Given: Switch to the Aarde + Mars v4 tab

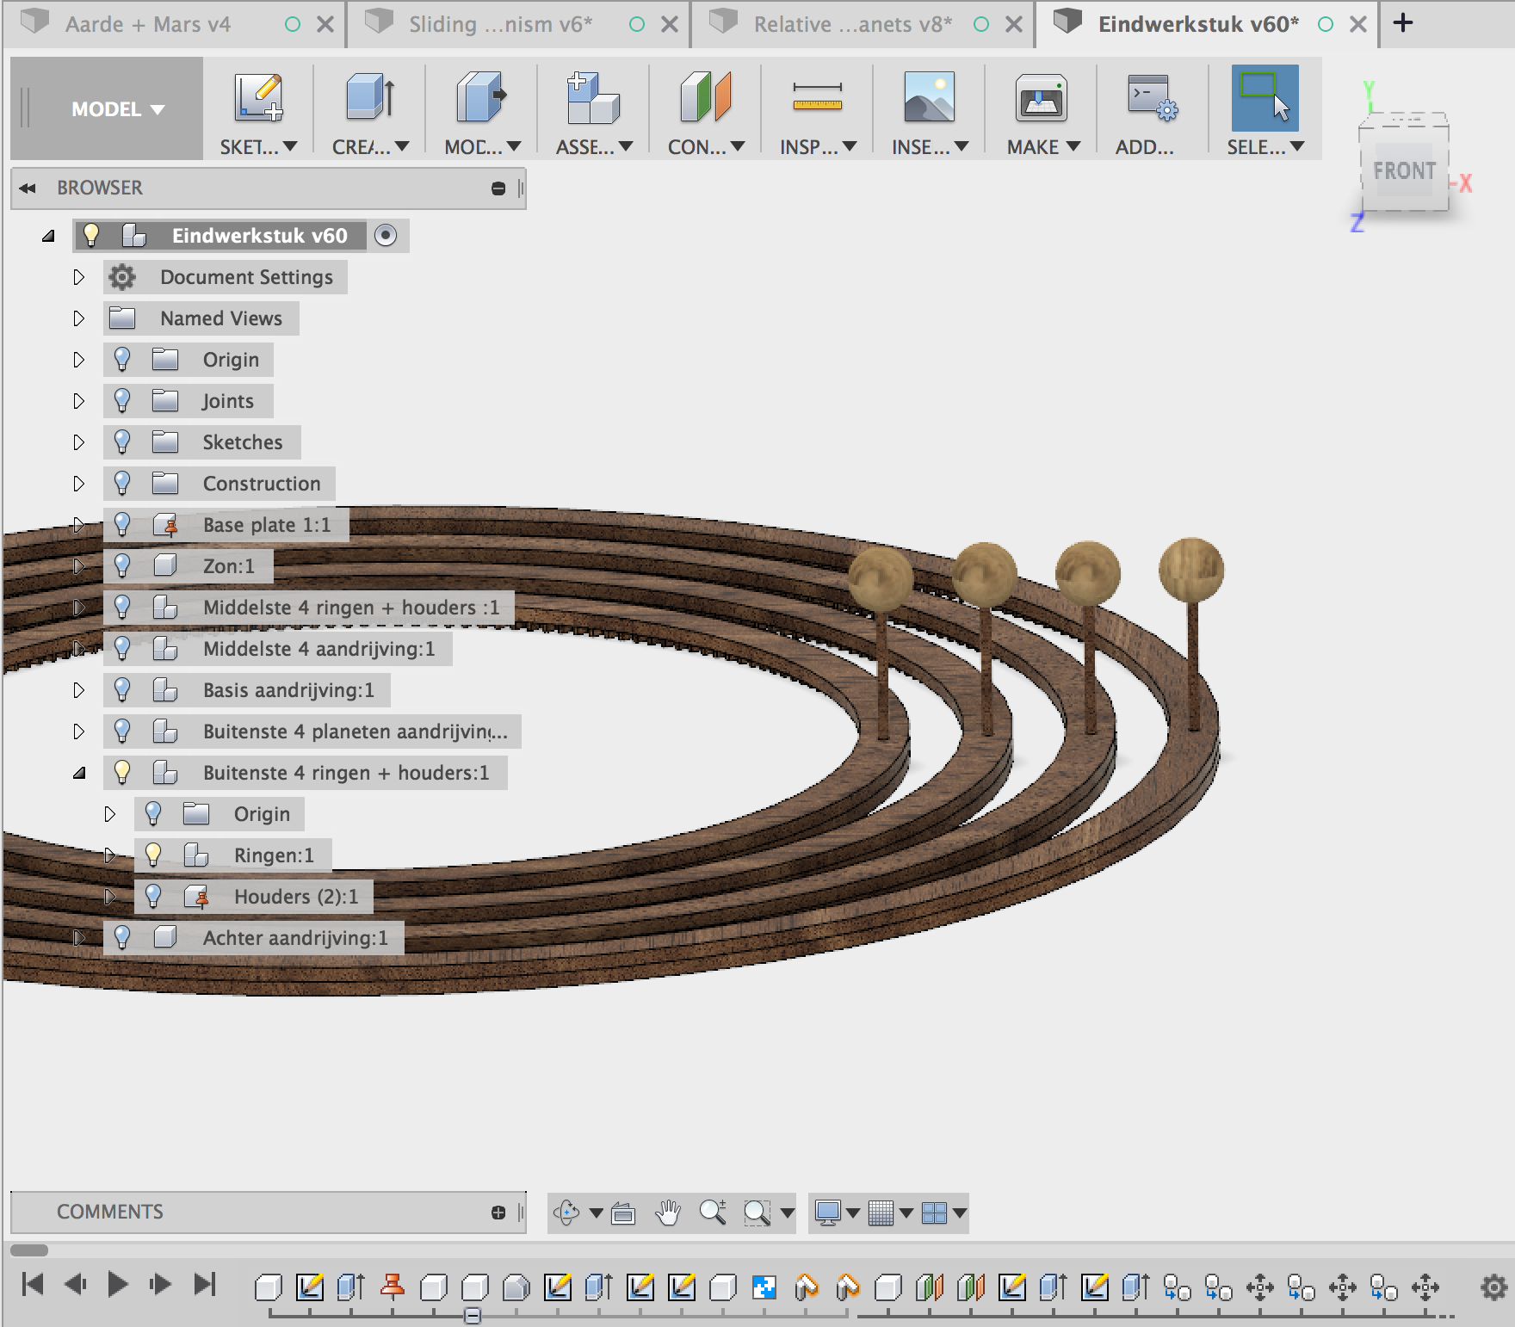Looking at the screenshot, I should tap(146, 23).
